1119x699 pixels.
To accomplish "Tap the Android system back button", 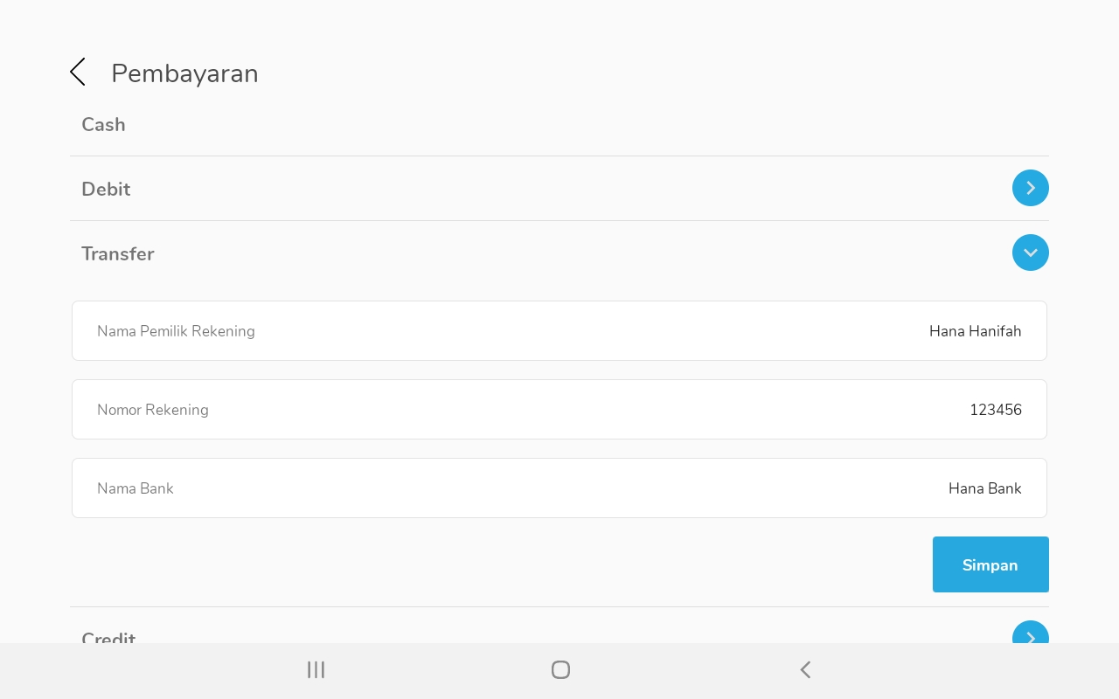I will point(805,670).
